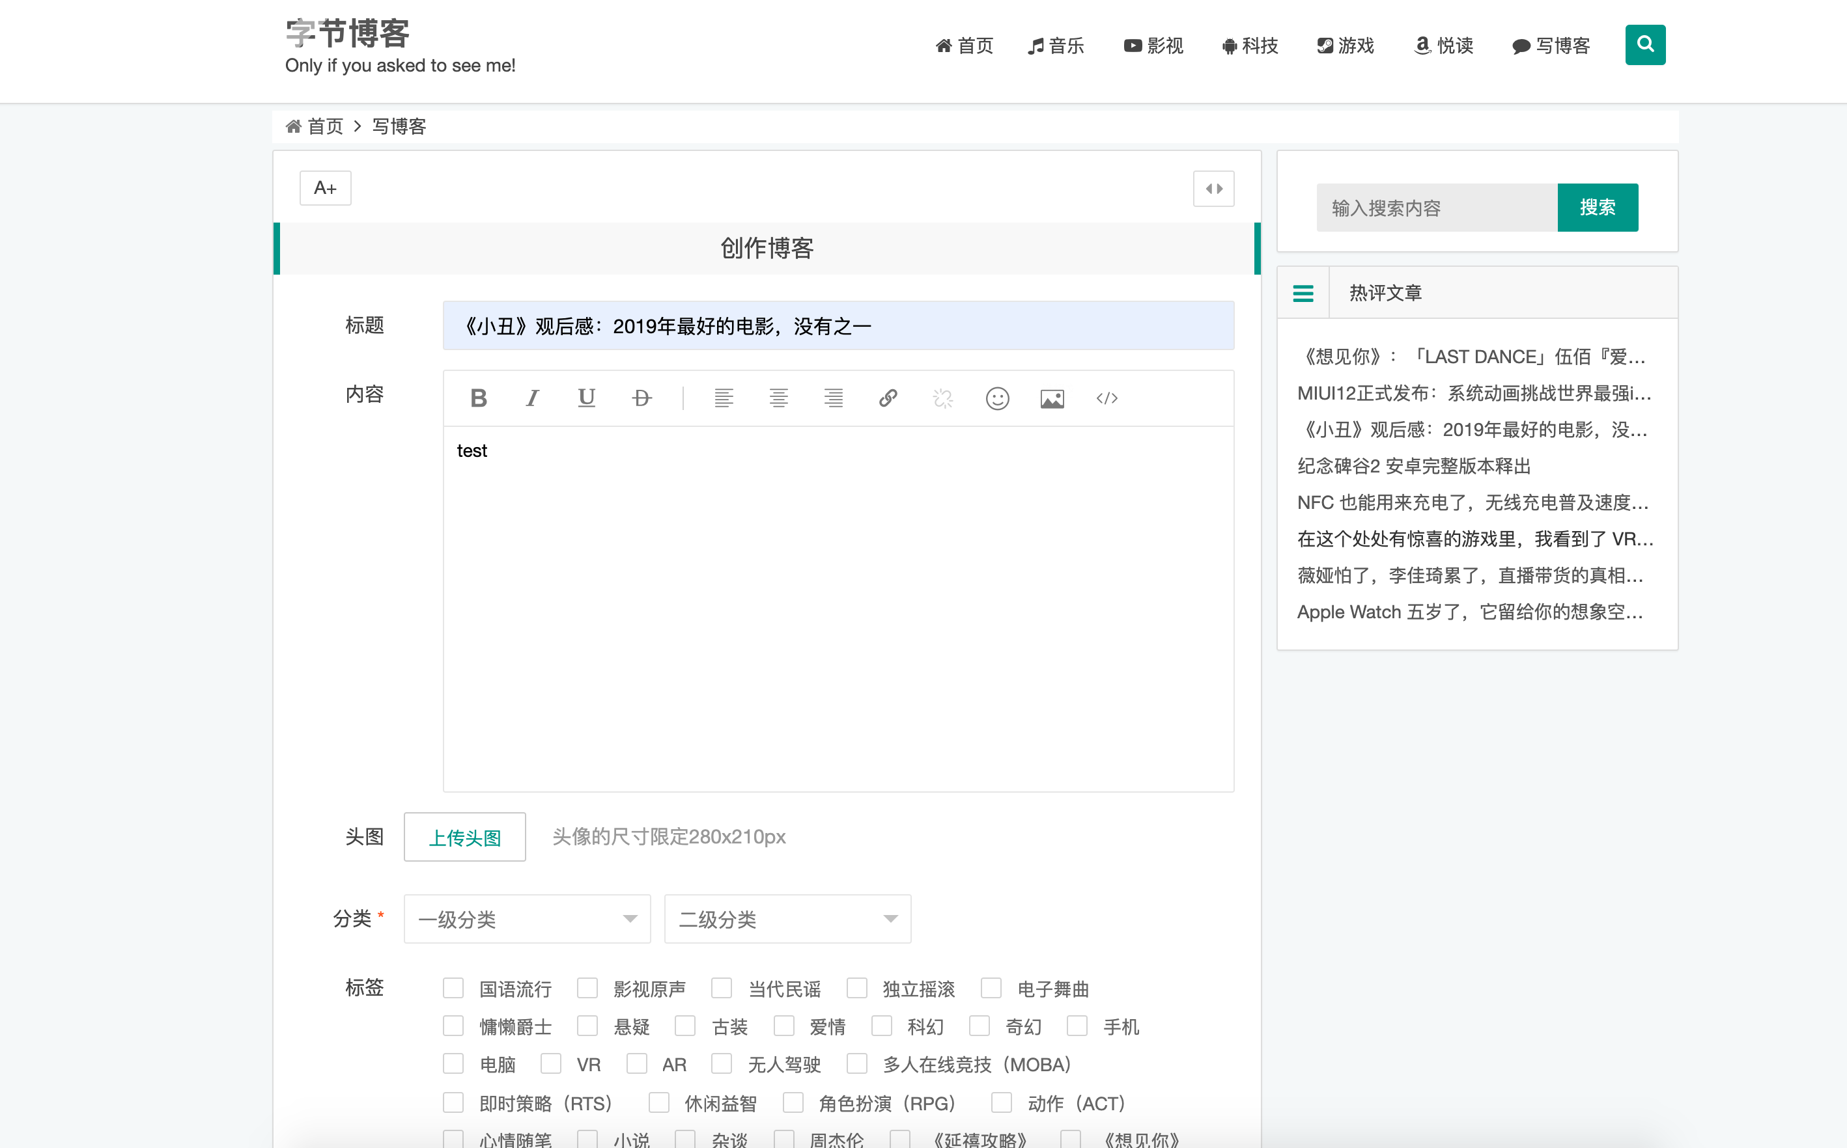Click into the content editor containing test

pos(839,609)
